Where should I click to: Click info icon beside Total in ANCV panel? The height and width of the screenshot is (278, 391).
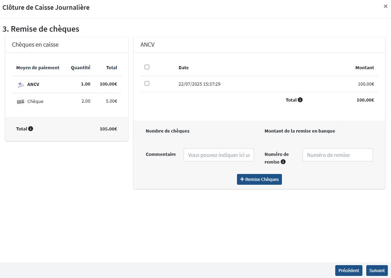300,100
